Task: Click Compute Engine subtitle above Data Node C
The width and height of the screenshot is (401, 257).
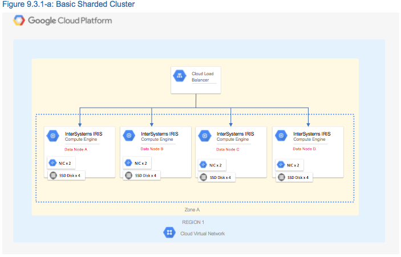Action: (x=233, y=139)
